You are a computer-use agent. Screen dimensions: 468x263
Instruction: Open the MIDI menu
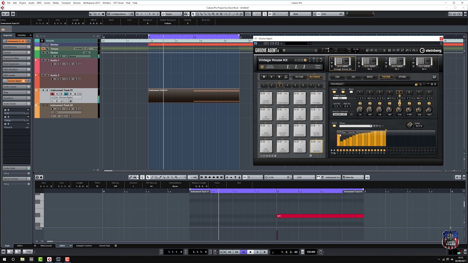39,3
